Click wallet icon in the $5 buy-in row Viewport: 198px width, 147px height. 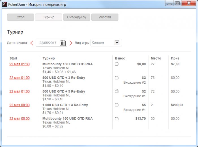[117, 105]
